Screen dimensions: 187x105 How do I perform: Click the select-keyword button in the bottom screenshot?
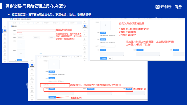[x=91, y=89]
